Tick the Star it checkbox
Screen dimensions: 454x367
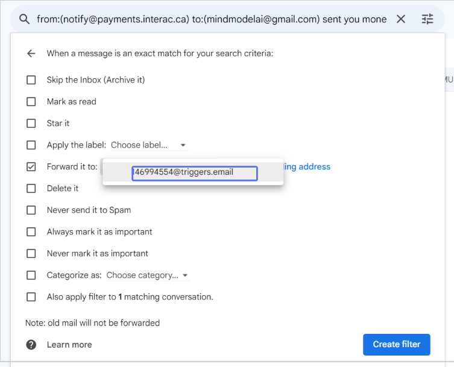tap(31, 124)
